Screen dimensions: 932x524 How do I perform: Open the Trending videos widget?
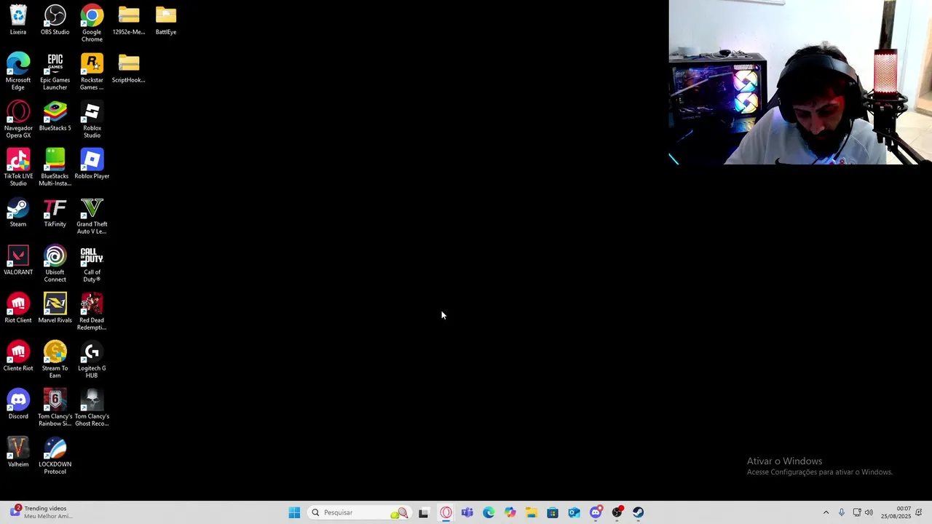(41, 512)
